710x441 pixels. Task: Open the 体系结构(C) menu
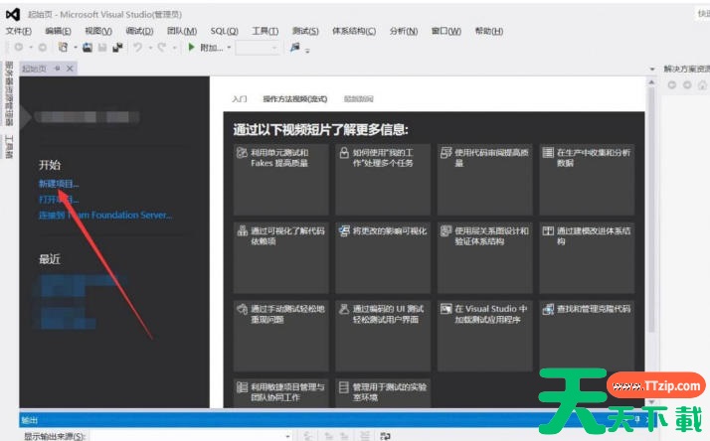click(x=354, y=31)
